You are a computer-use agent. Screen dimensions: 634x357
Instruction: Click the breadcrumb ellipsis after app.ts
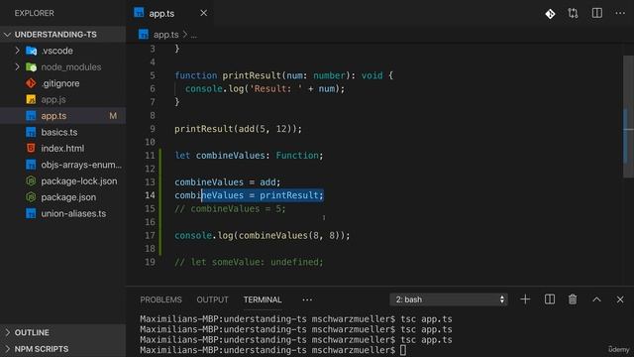tap(194, 36)
